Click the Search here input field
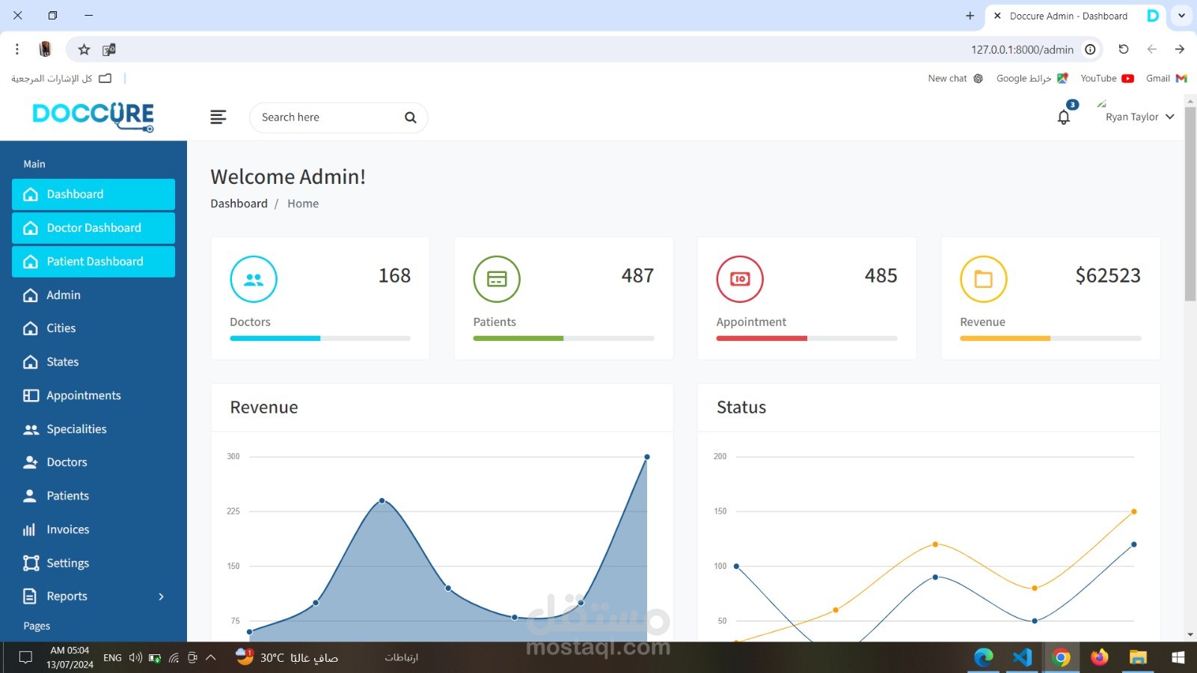This screenshot has height=673, width=1197. point(329,117)
